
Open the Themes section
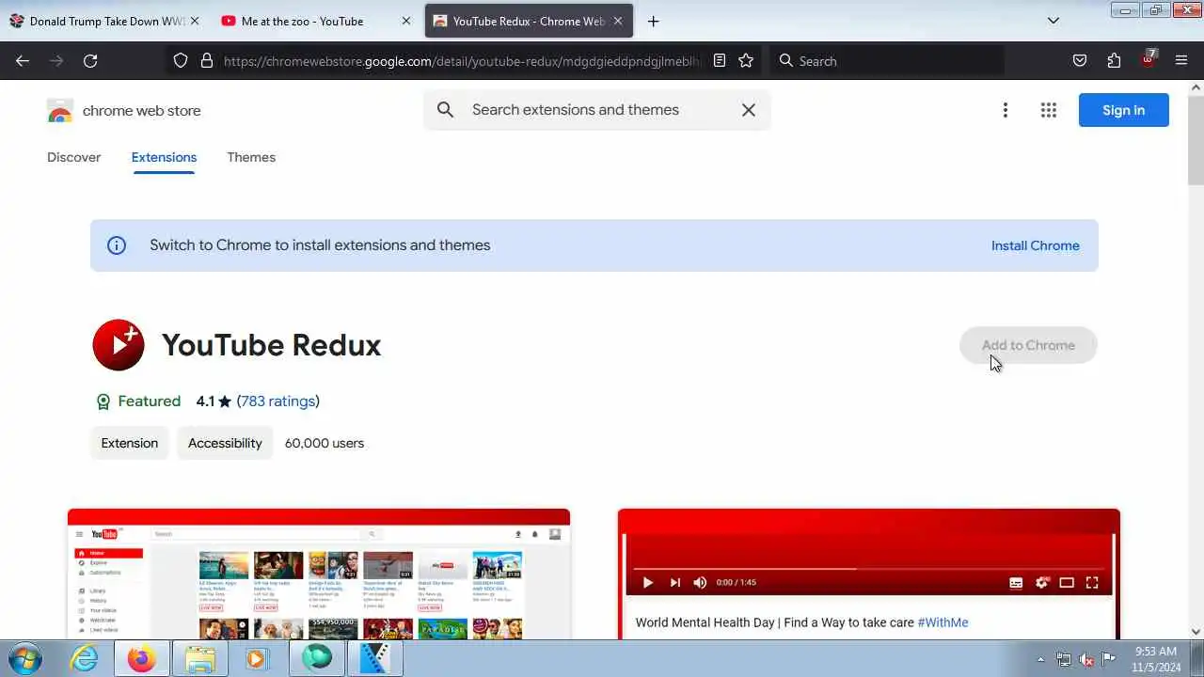(251, 157)
